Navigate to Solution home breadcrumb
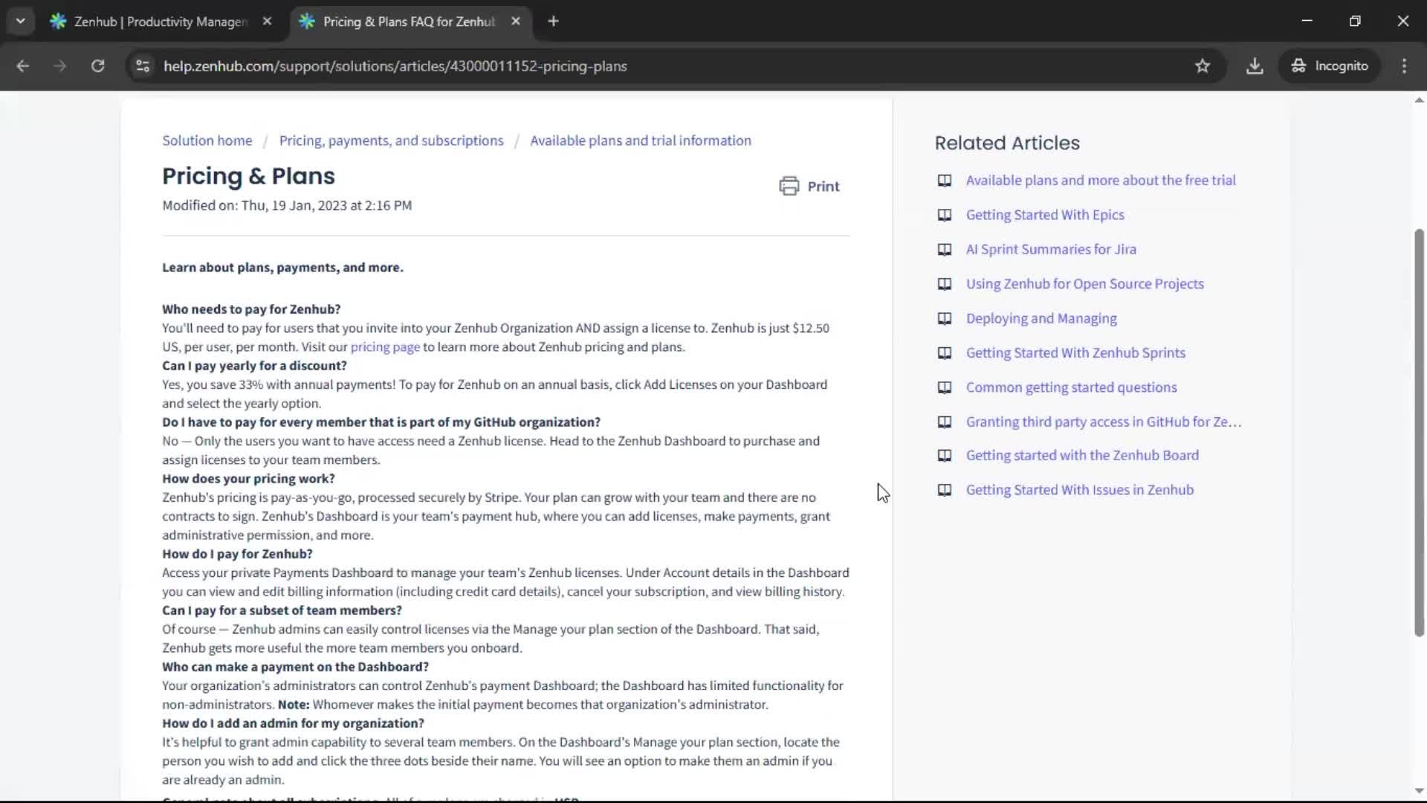This screenshot has height=803, width=1427. (x=206, y=140)
